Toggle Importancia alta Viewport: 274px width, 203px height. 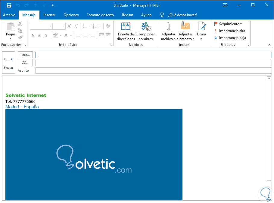coord(230,31)
